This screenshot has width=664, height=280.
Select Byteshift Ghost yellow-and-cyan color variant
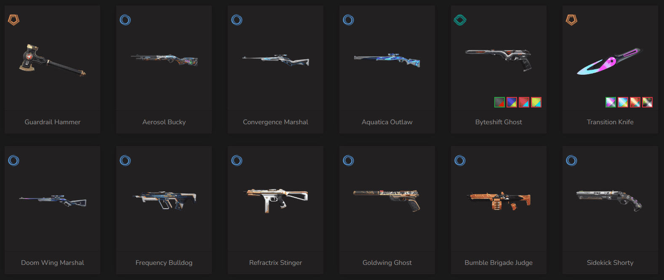pos(536,102)
